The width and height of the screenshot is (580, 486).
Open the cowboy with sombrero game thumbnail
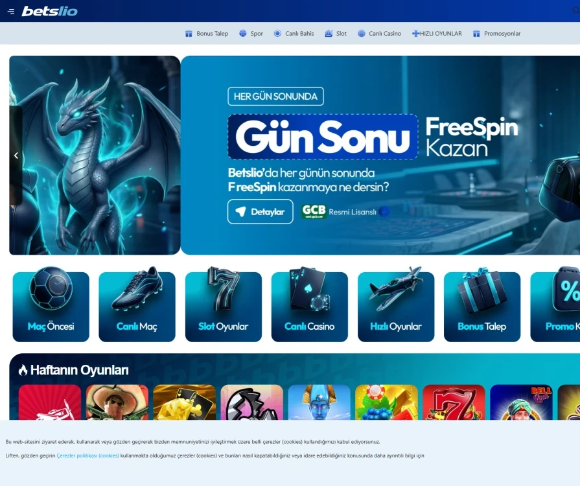tap(117, 402)
